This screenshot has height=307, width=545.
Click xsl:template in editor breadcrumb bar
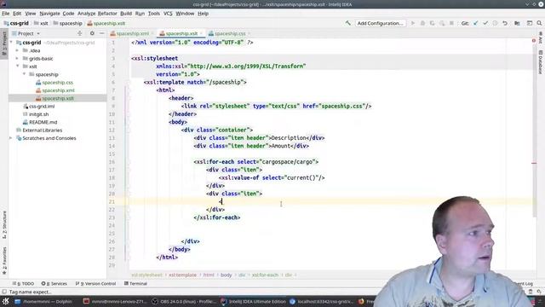[x=182, y=275]
